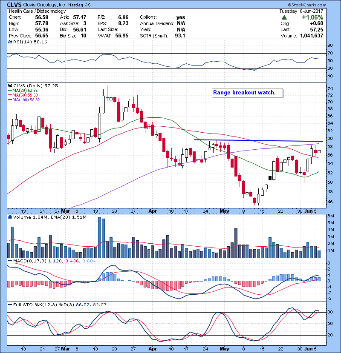Click the Last value 57.25
The height and width of the screenshot is (353, 341).
coord(316,29)
